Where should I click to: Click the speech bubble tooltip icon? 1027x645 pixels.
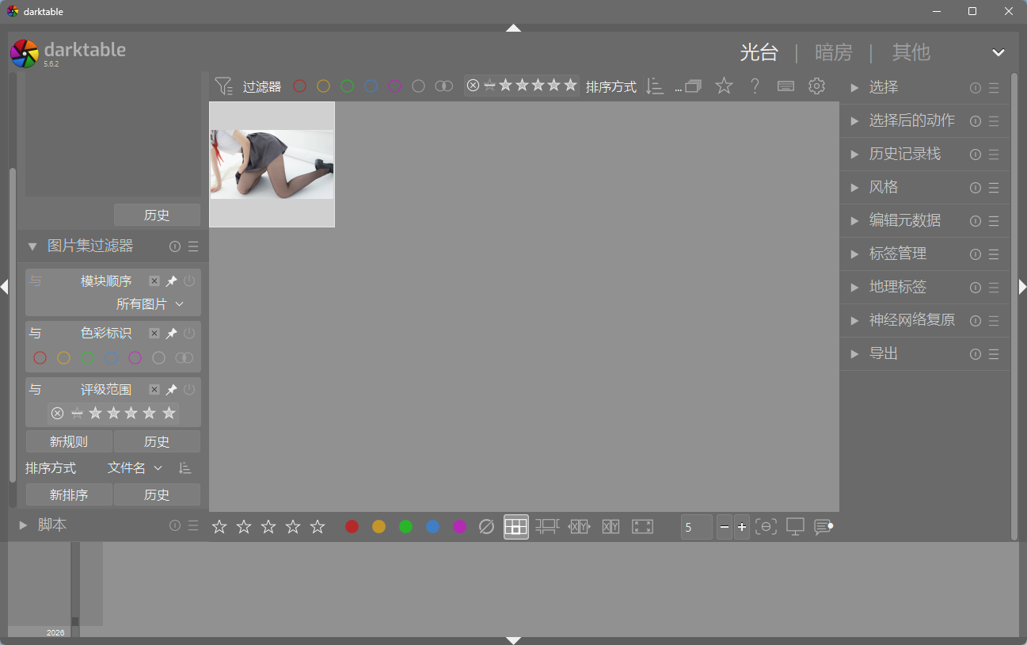(824, 527)
